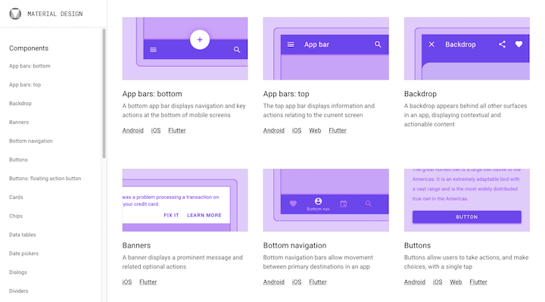Open Buttons: floating action button sidebar item
Image resolution: width=545 pixels, height=302 pixels.
point(45,179)
